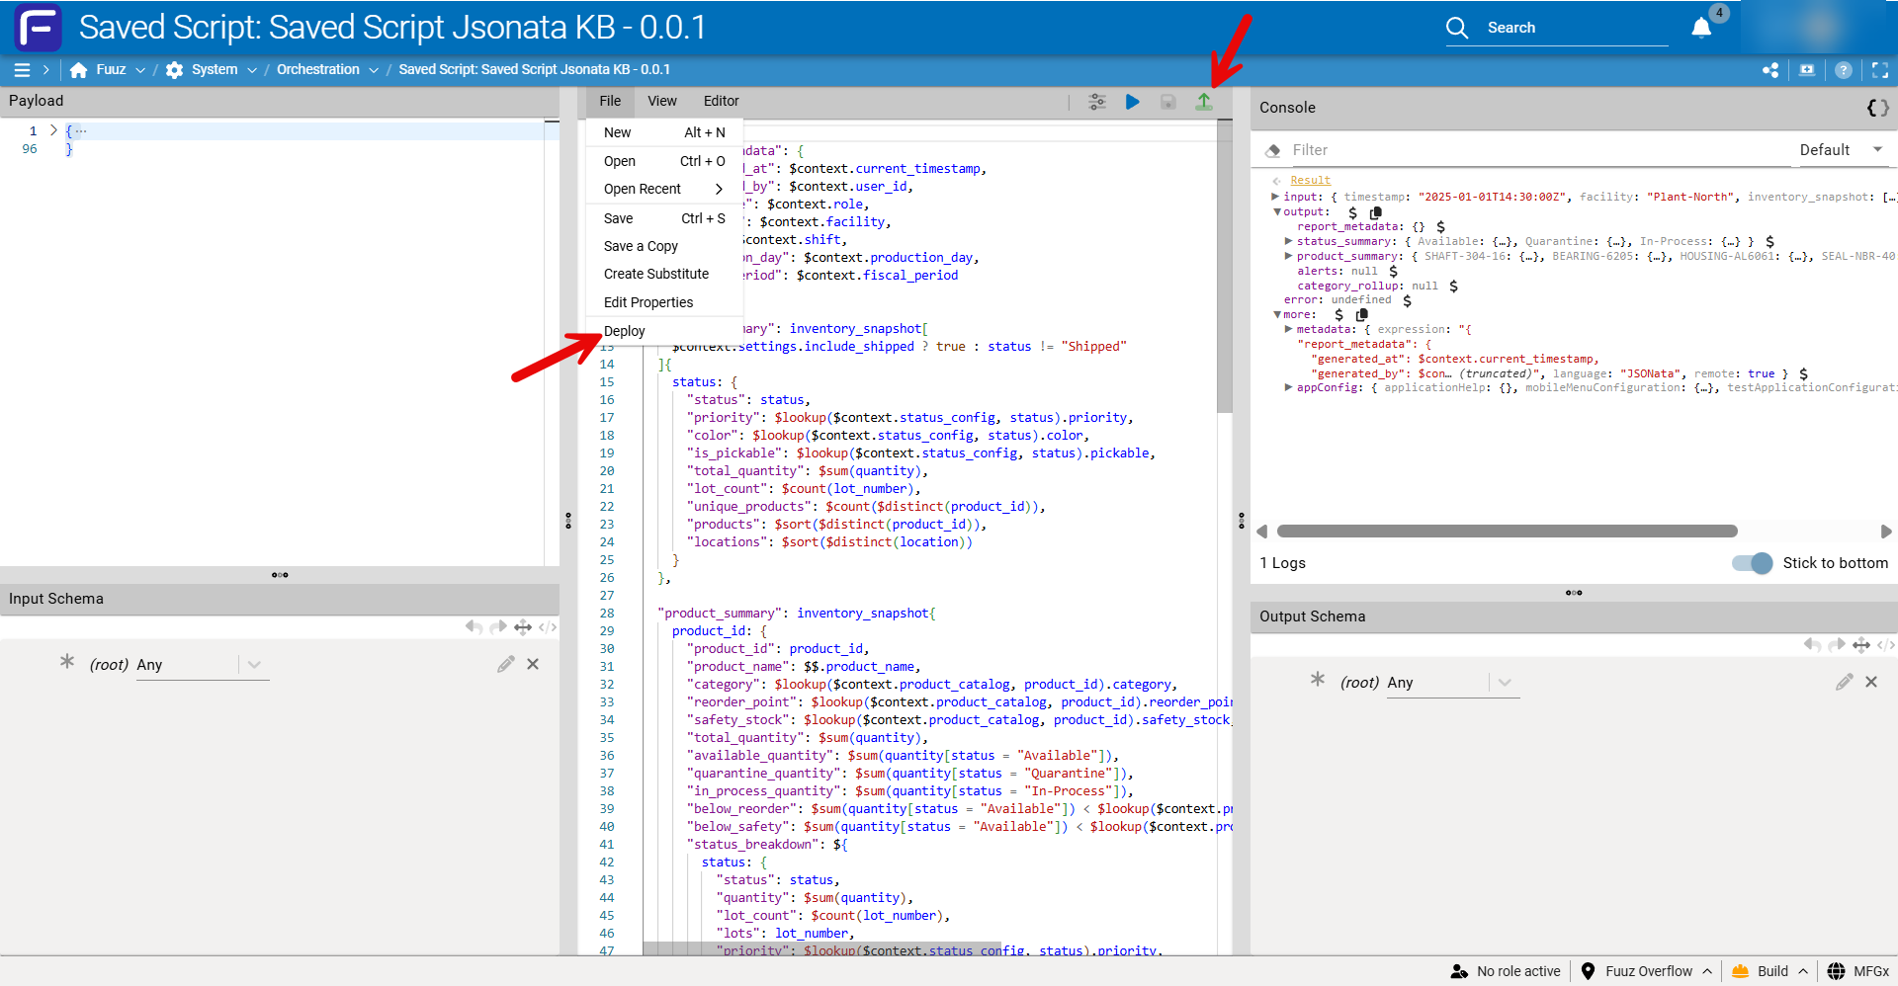Toggle the Stick to bottom switch
1898x986 pixels.
(x=1752, y=563)
